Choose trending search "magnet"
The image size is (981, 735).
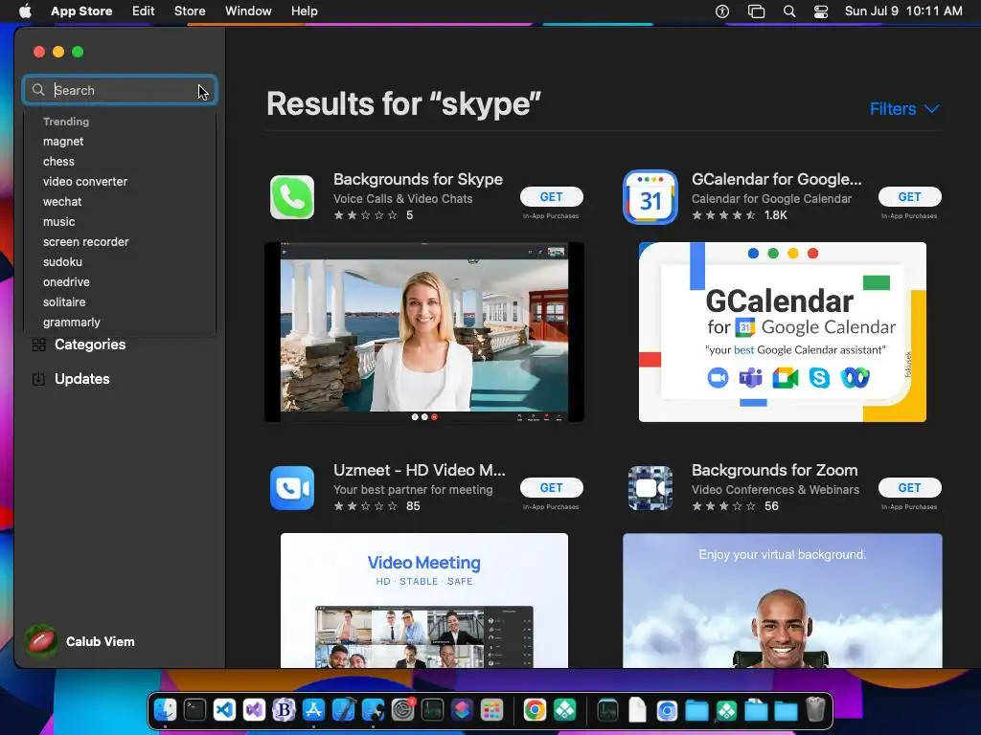pyautogui.click(x=63, y=142)
